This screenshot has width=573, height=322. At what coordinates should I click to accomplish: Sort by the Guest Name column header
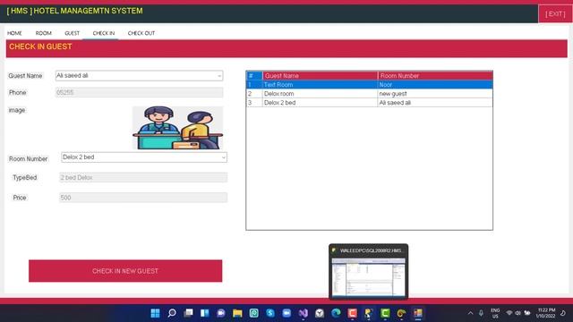click(x=321, y=76)
